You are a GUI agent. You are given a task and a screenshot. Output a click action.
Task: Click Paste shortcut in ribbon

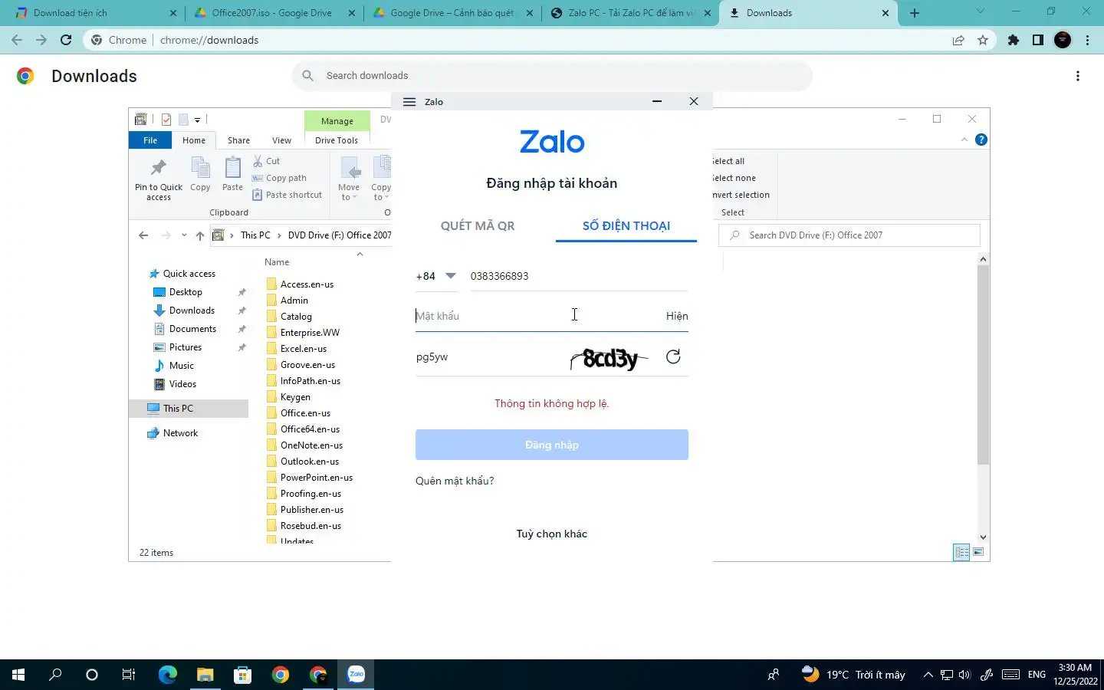(287, 195)
